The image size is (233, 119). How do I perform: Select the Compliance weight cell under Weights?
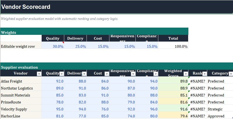(x=147, y=45)
